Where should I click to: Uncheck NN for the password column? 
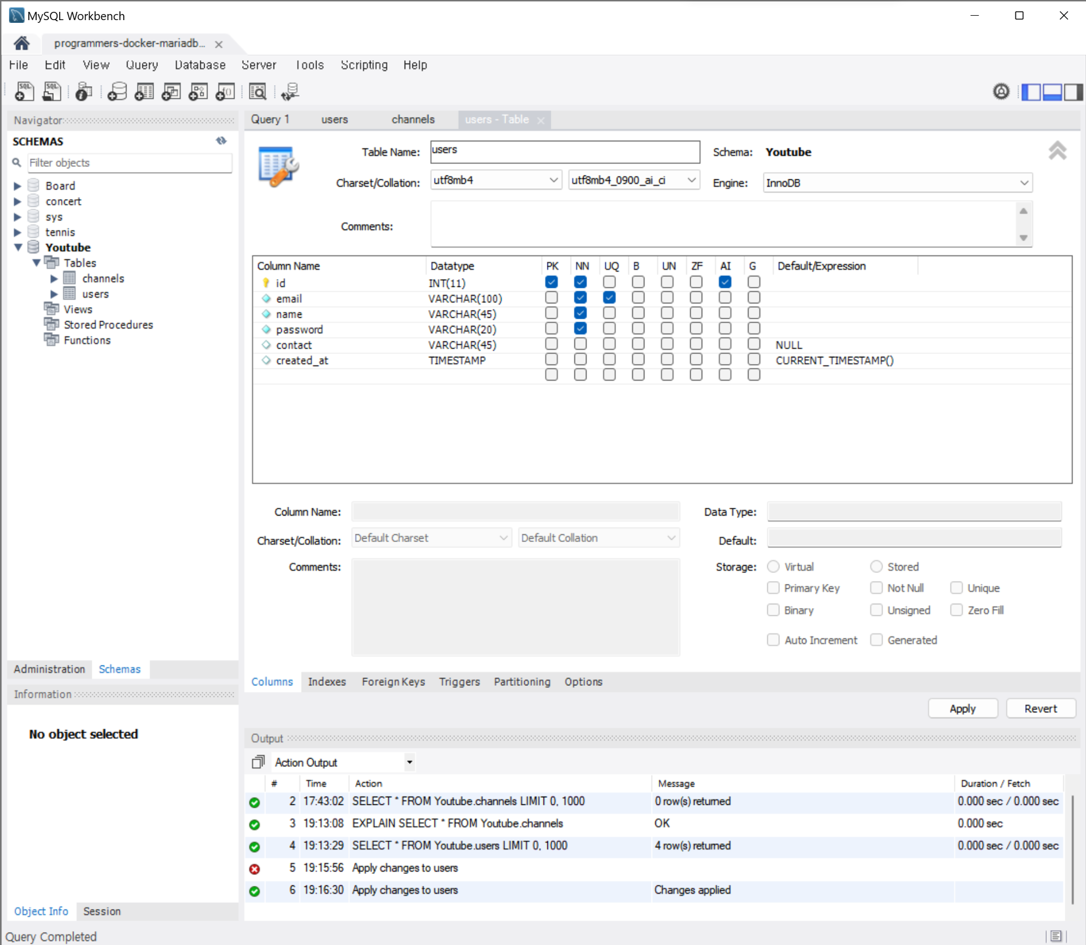pos(580,328)
